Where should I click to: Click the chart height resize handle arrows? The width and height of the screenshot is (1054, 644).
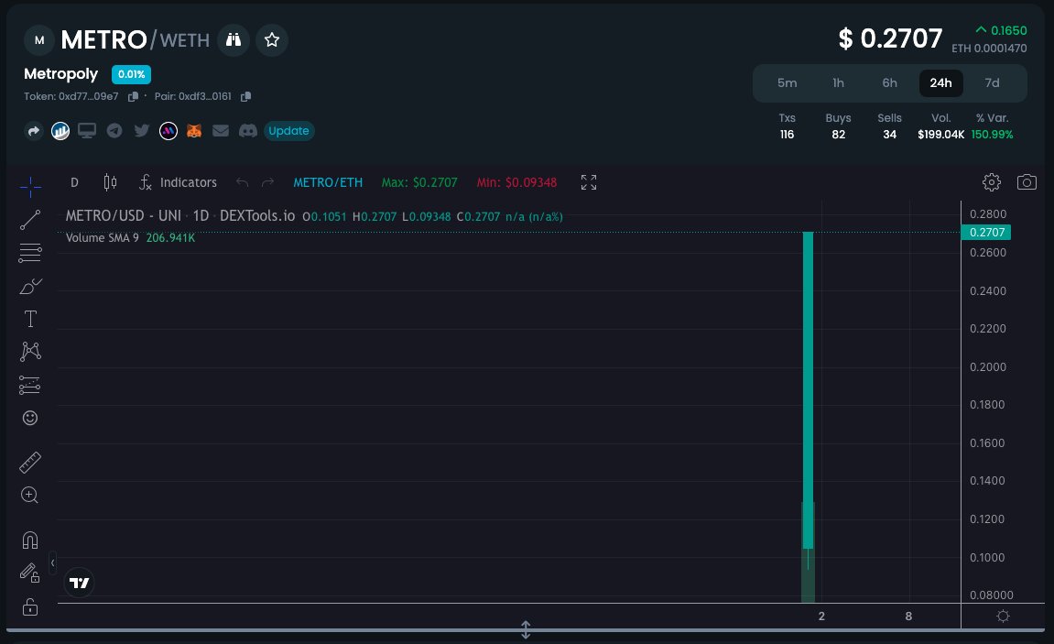pos(526,630)
